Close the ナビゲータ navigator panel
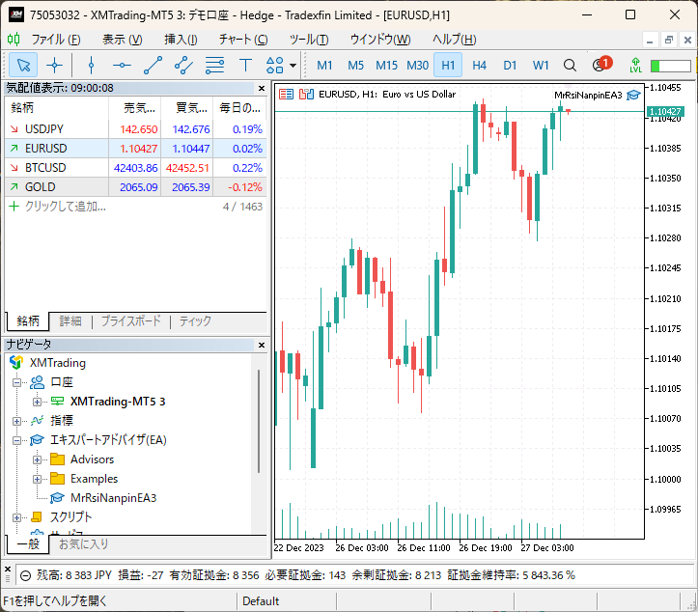Screen dimensions: 698x612 [x=262, y=345]
